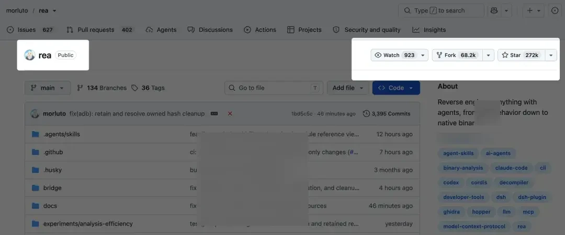The image size is (565, 235).
Task: Click the folder icon beside .husky
Action: pyautogui.click(x=36, y=170)
